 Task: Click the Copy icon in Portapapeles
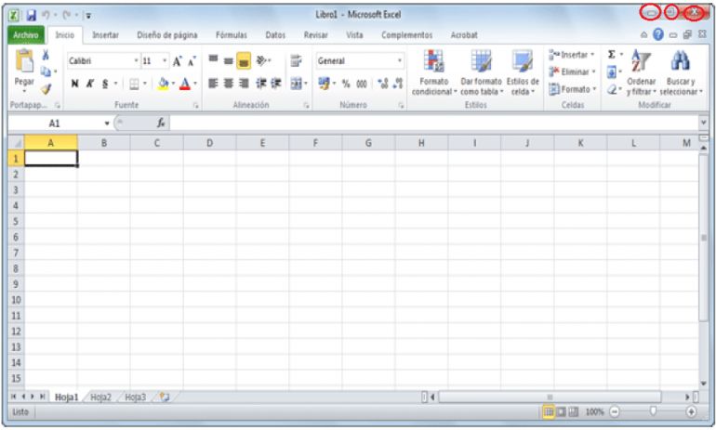(46, 72)
